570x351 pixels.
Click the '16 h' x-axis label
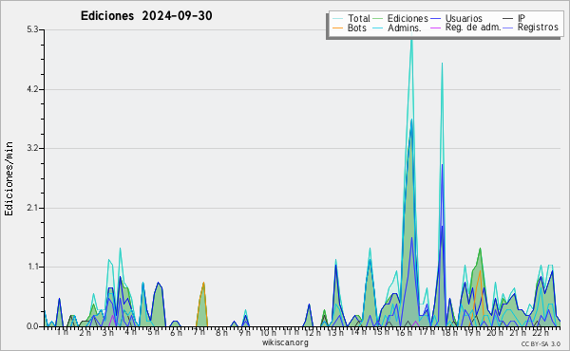click(x=404, y=333)
